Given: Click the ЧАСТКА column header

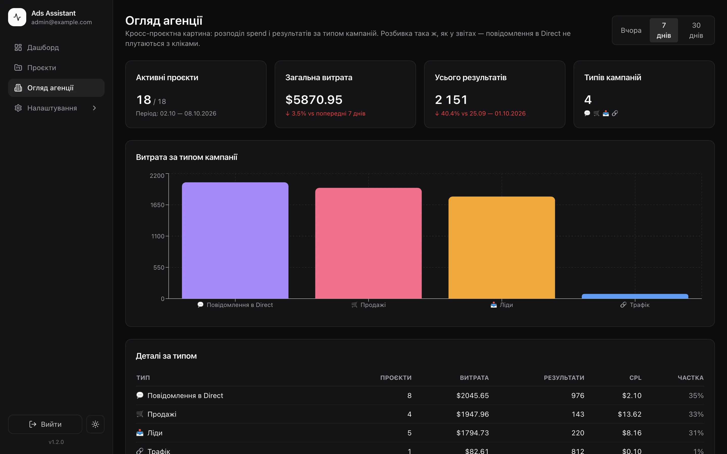Looking at the screenshot, I should pos(690,378).
